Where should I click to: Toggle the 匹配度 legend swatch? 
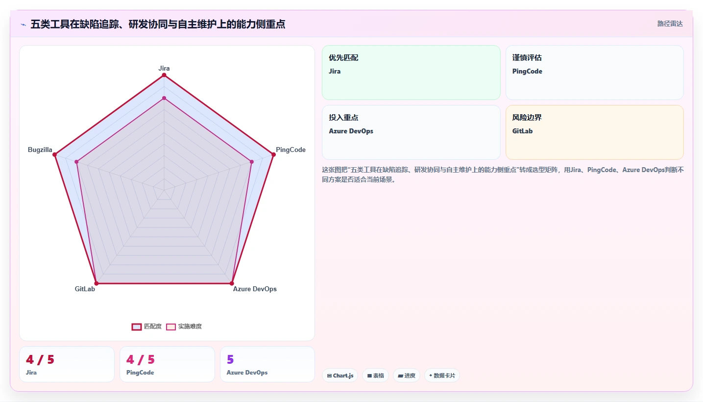tap(137, 327)
